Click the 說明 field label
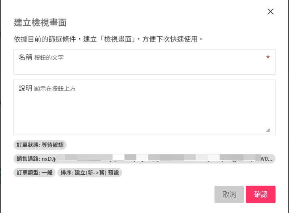The width and height of the screenshot is (289, 213). click(x=25, y=88)
